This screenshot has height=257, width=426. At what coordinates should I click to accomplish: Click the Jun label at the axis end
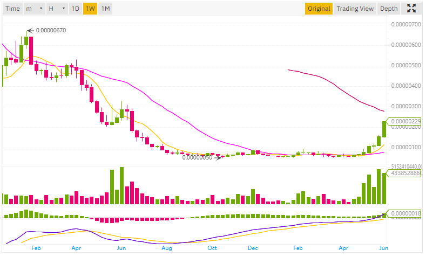tap(384, 248)
